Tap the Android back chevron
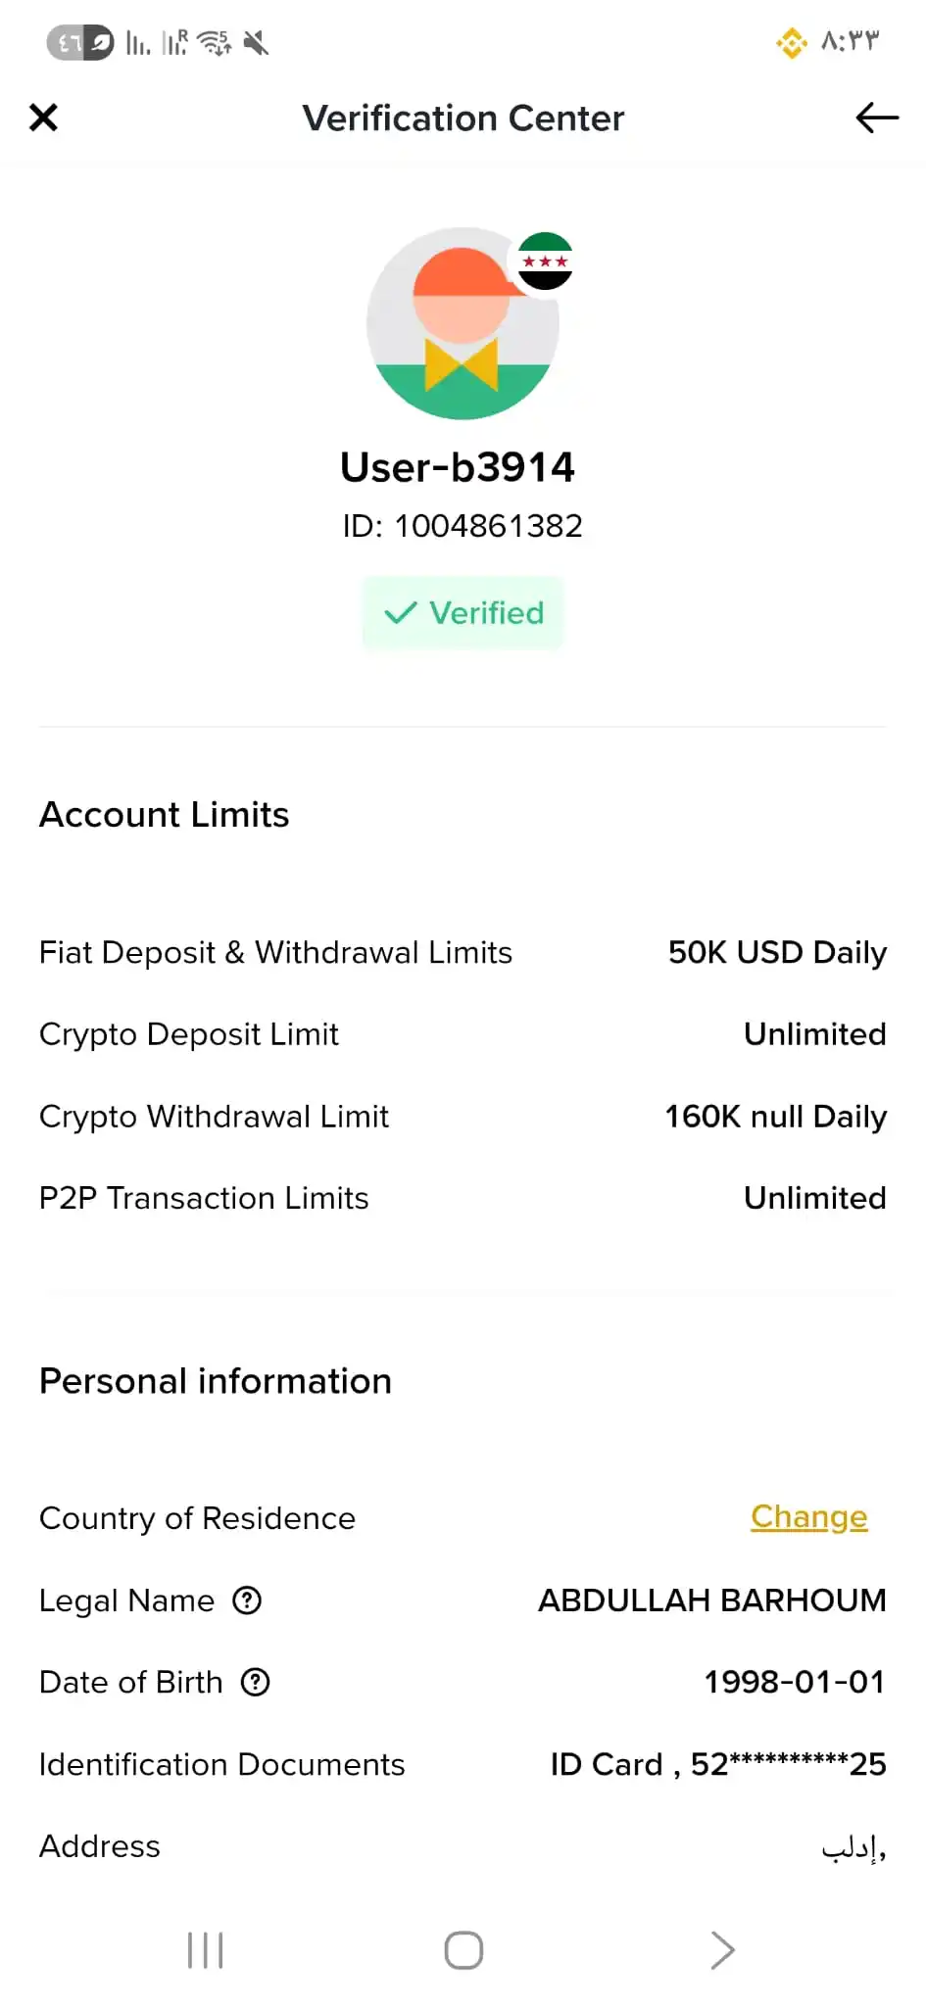Viewport: 926px width, 2006px height. [x=722, y=1950]
